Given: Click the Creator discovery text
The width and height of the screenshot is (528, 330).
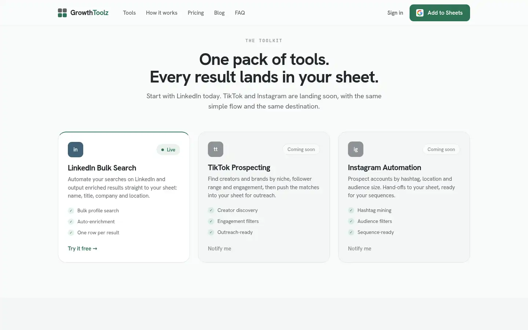Looking at the screenshot, I should (x=238, y=210).
